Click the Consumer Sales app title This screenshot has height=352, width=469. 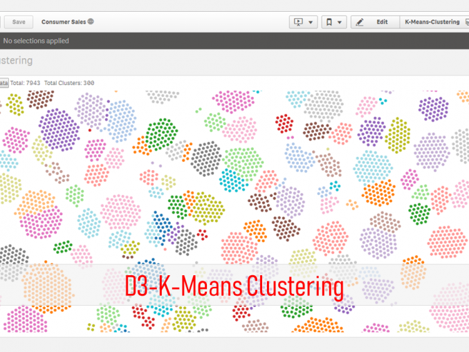coord(64,22)
